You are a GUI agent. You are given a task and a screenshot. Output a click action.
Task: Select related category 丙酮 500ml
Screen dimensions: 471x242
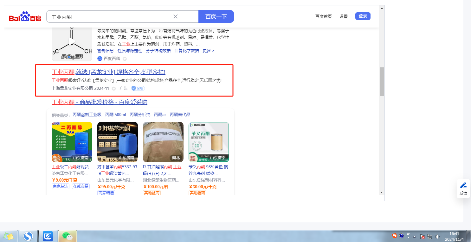[115, 115]
